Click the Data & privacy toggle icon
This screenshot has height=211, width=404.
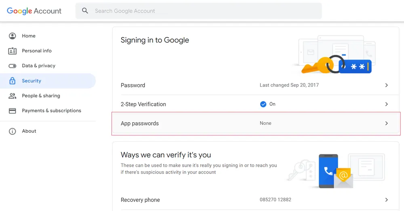point(13,66)
